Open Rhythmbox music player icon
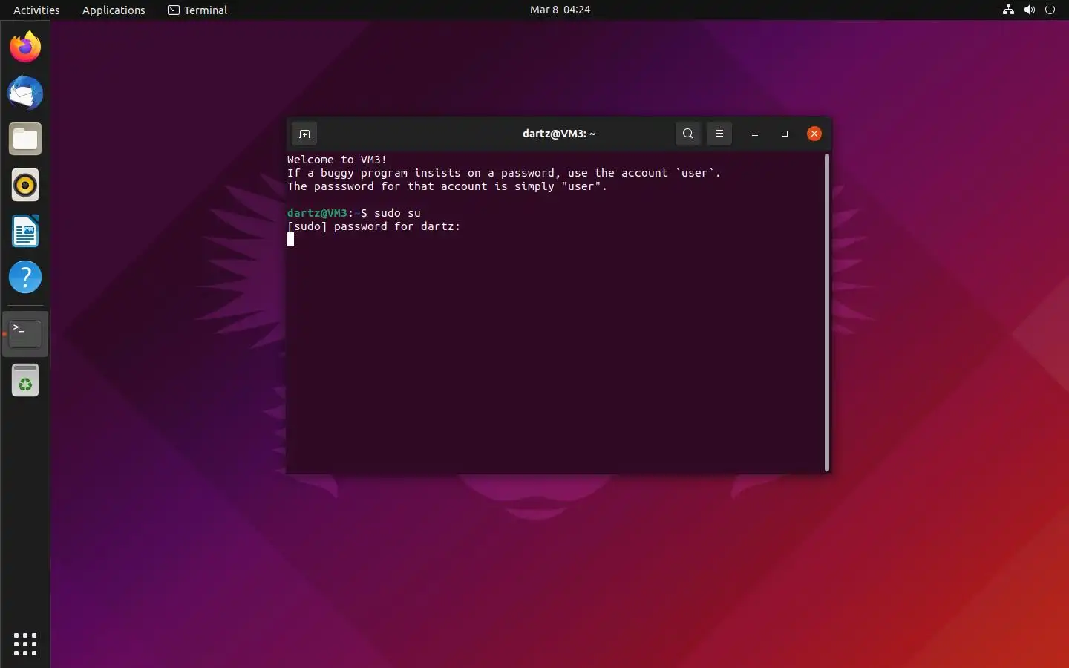Image resolution: width=1069 pixels, height=668 pixels. click(25, 185)
